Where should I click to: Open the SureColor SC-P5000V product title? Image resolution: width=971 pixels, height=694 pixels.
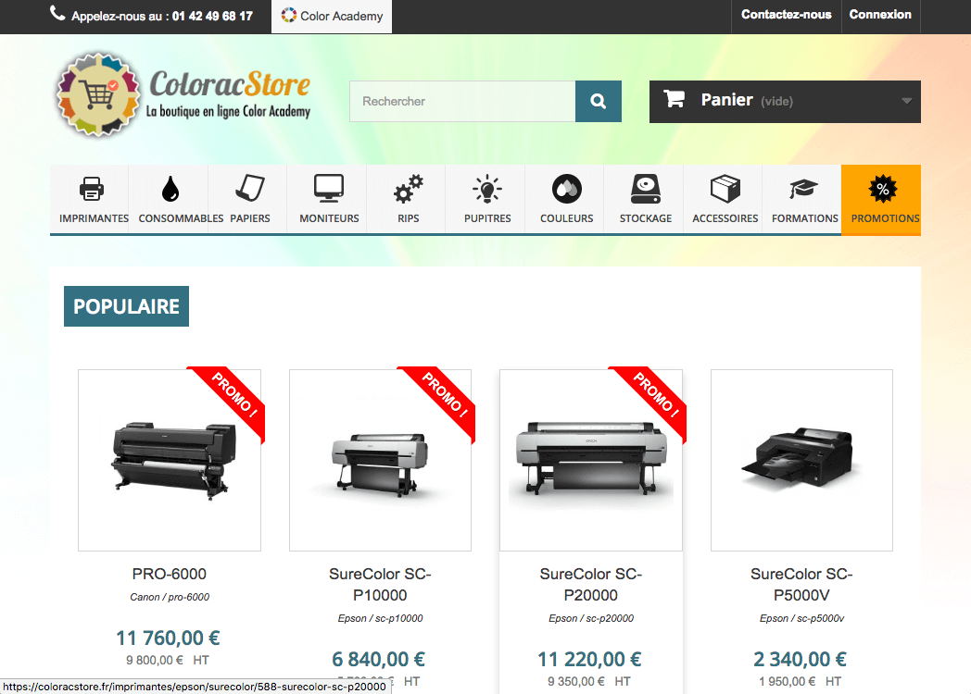pyautogui.click(x=801, y=585)
